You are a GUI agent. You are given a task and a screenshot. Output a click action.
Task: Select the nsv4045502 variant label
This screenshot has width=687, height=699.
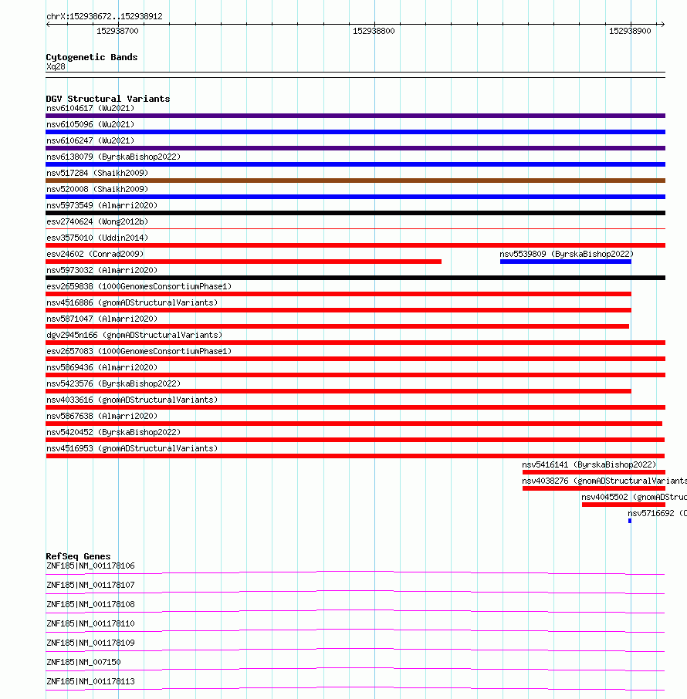coord(634,497)
